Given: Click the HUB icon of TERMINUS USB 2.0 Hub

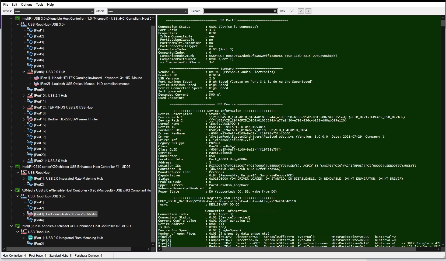Looking at the screenshot, I should (30, 107).
